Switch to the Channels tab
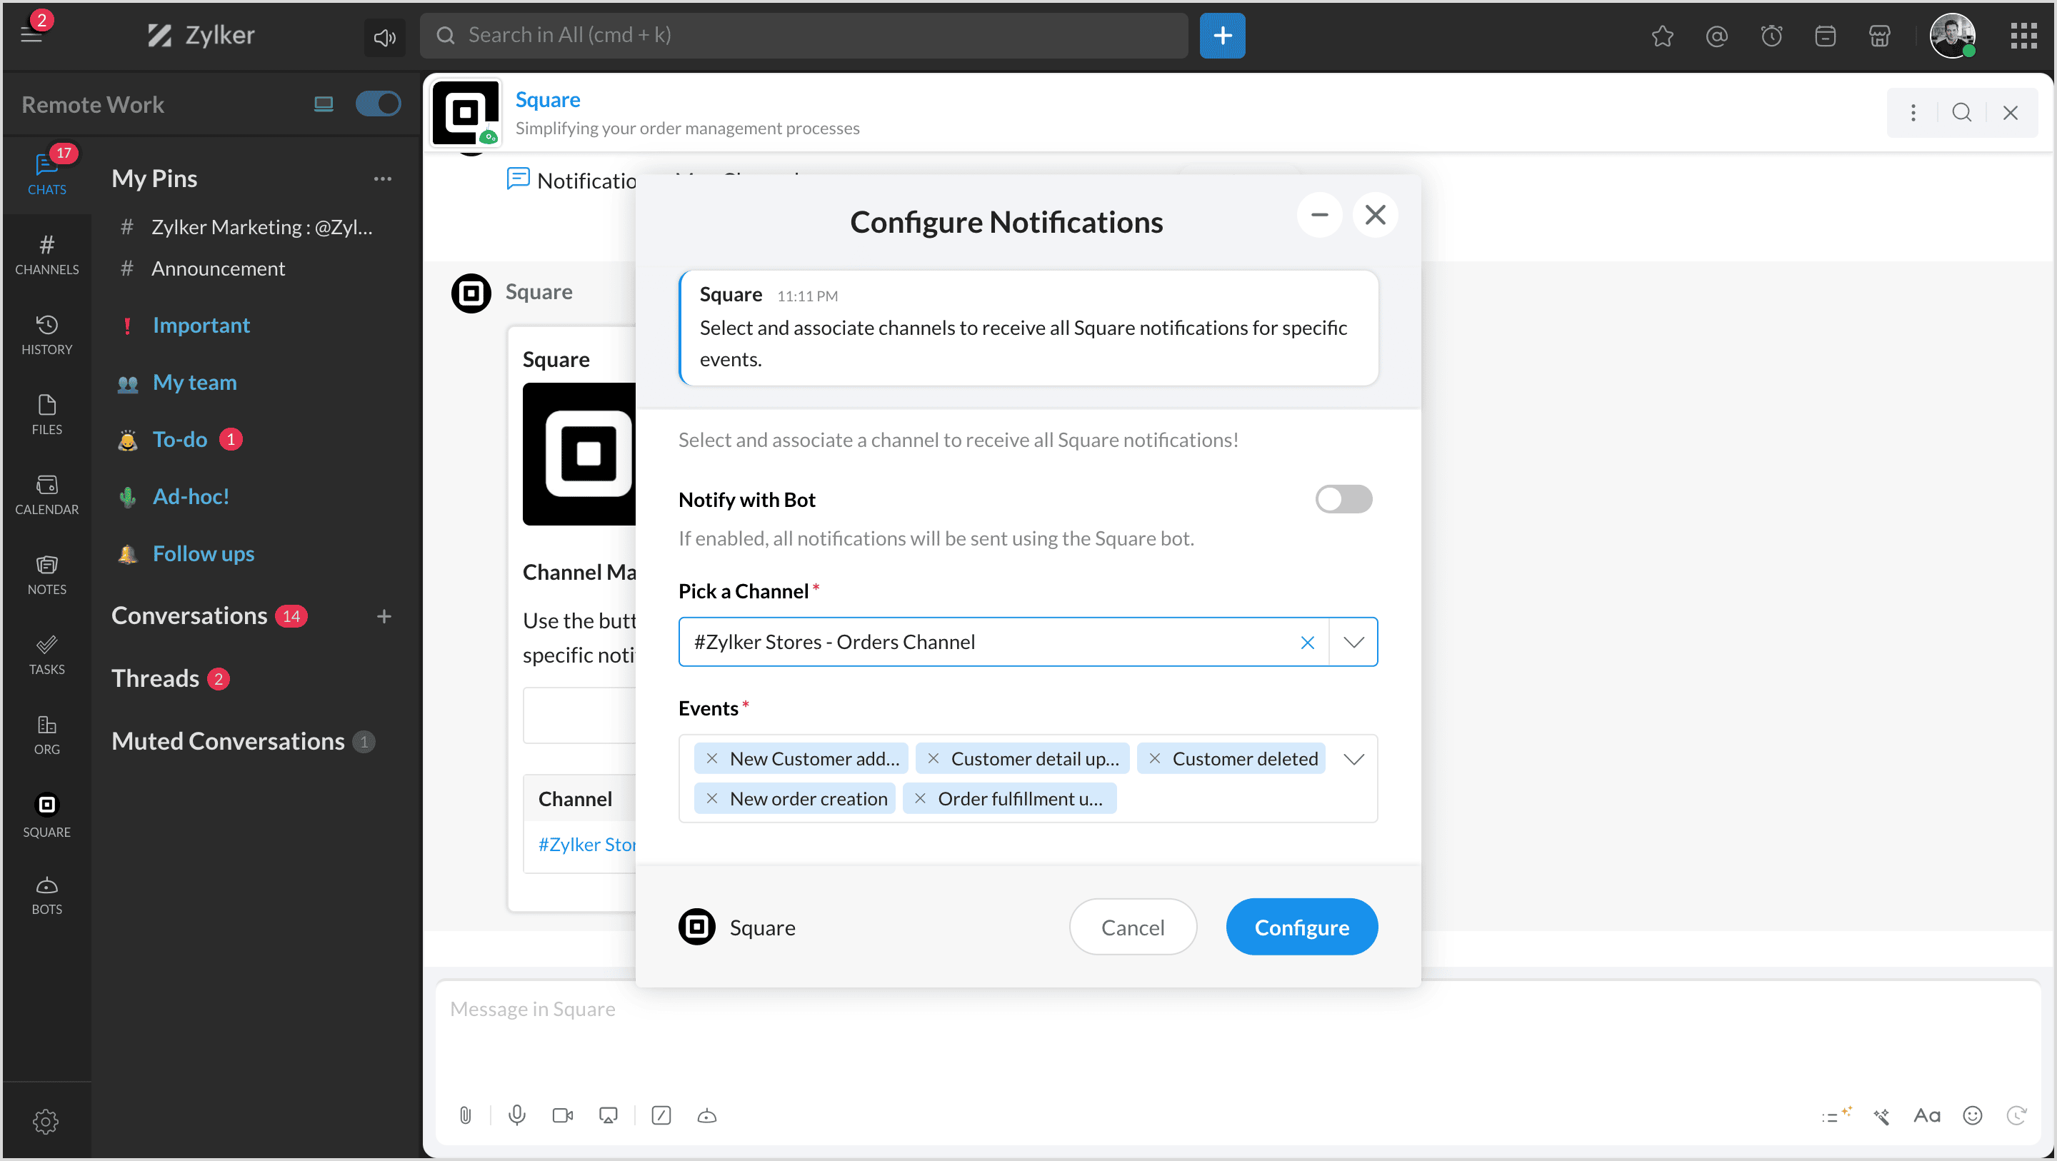This screenshot has width=2057, height=1161. point(46,253)
